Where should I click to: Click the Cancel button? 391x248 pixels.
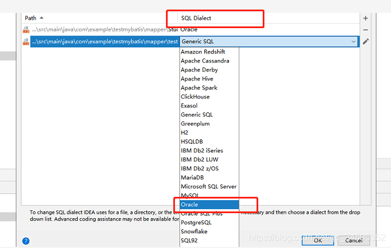pos(354,240)
